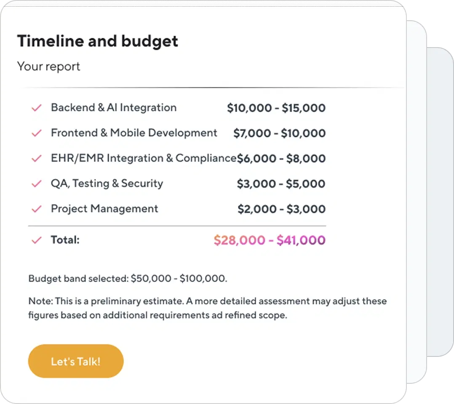Click the $10,000 - $15,000 price range
The width and height of the screenshot is (454, 404).
276,108
